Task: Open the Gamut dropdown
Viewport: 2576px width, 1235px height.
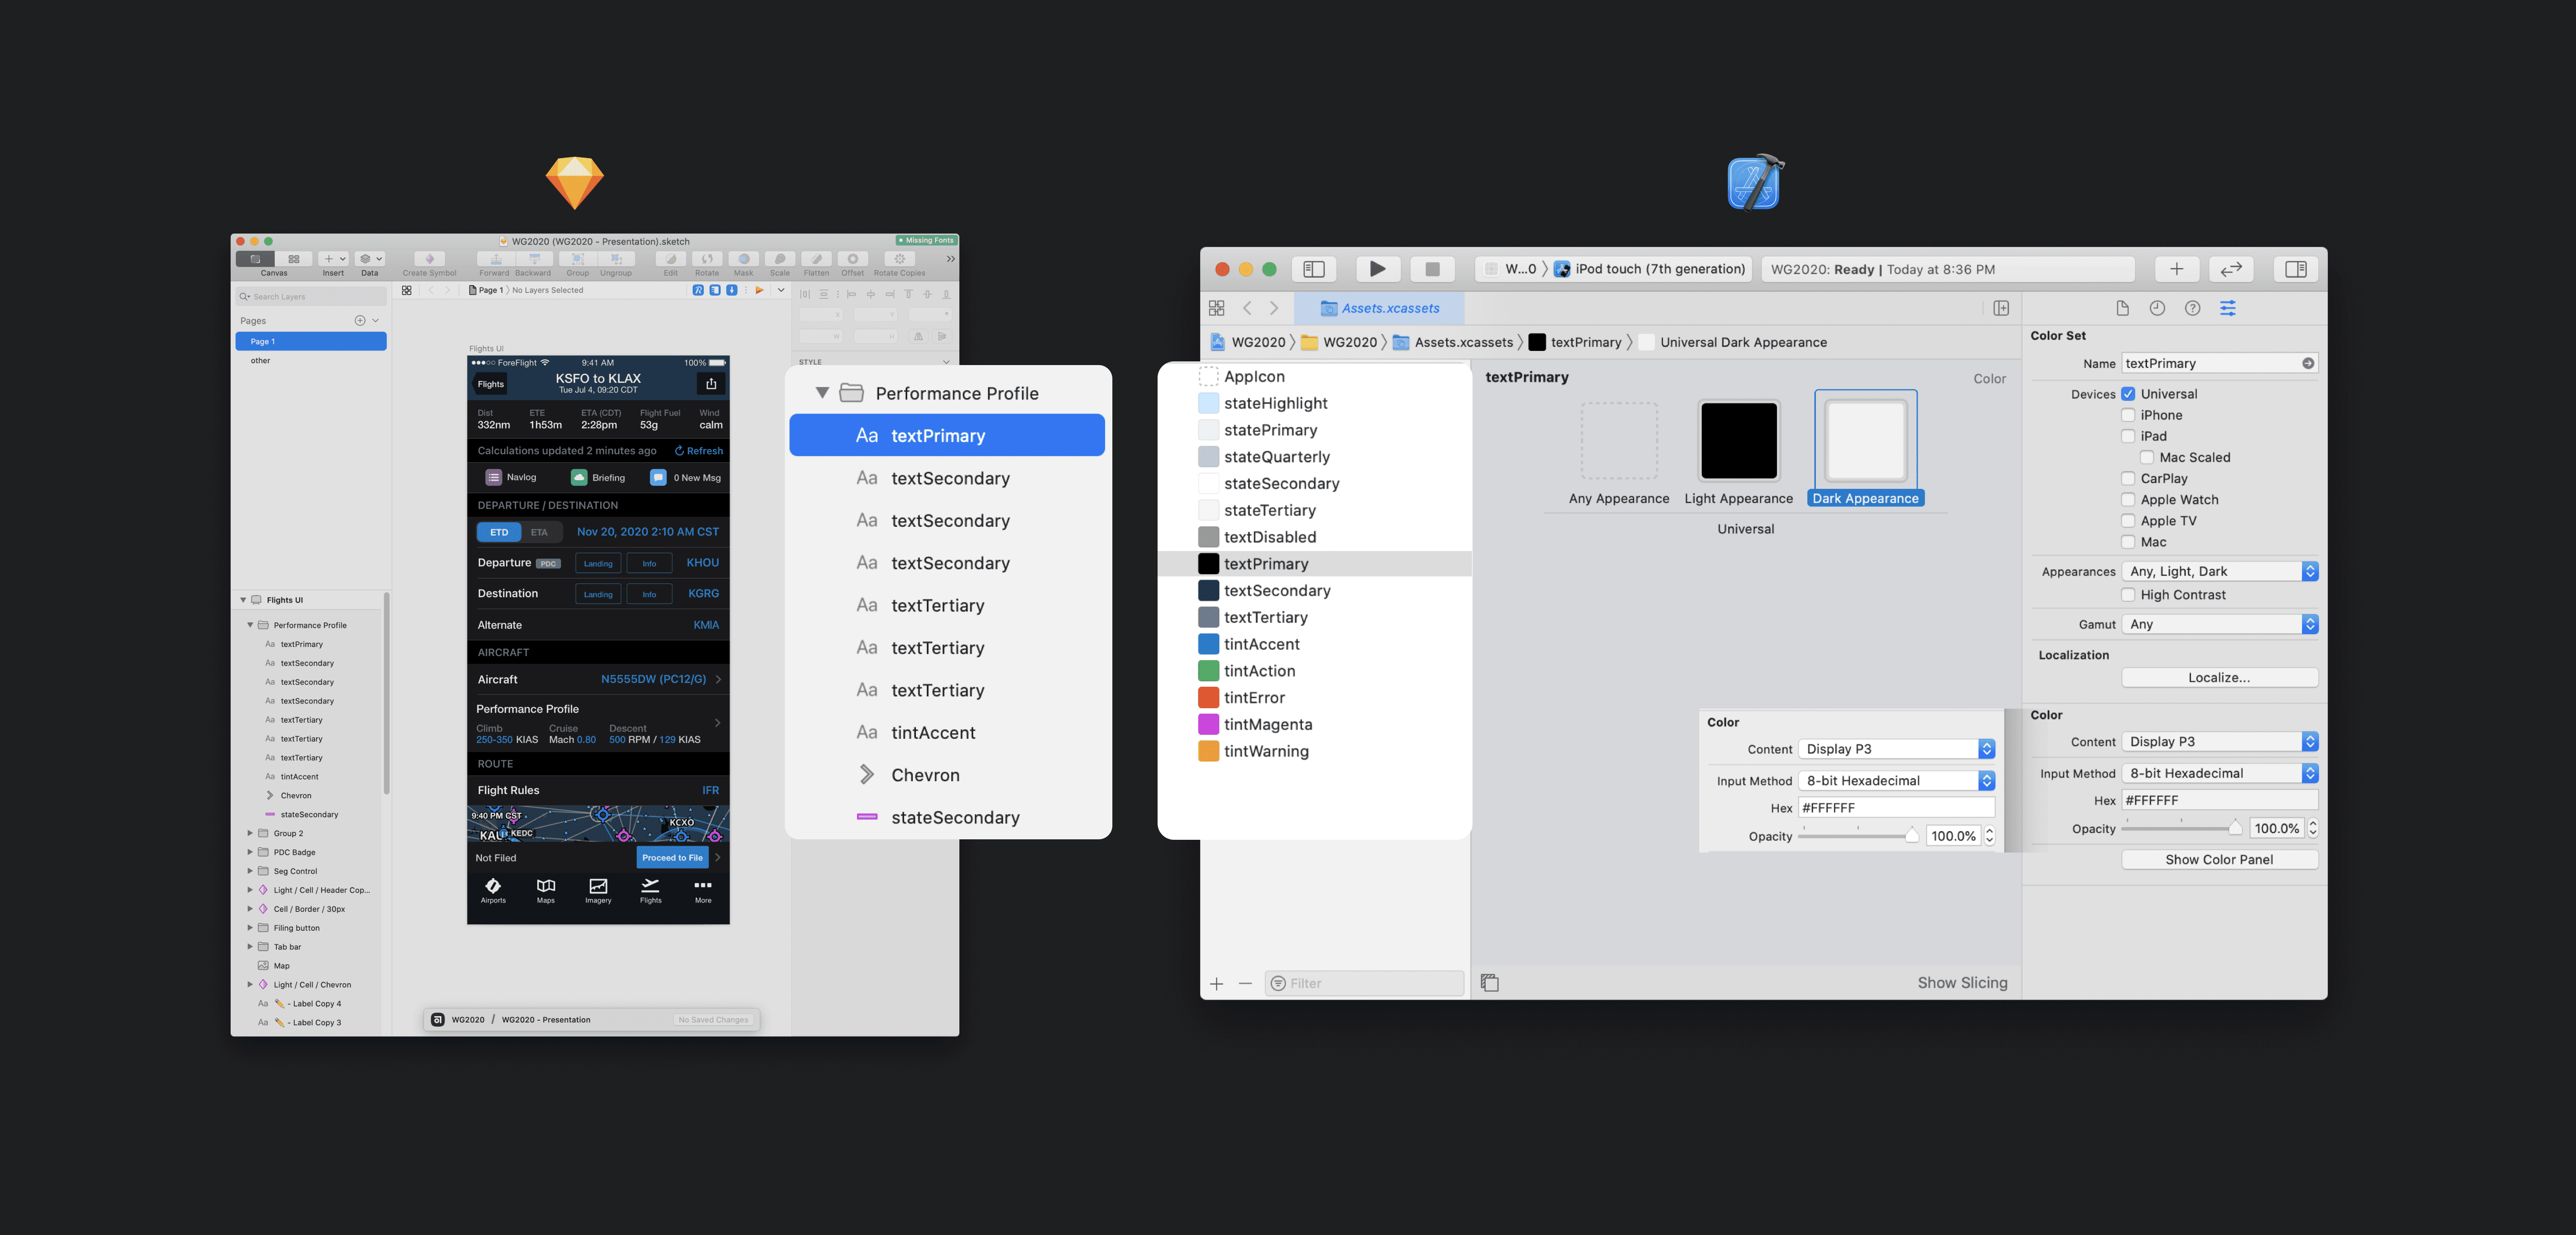Action: coord(2219,624)
